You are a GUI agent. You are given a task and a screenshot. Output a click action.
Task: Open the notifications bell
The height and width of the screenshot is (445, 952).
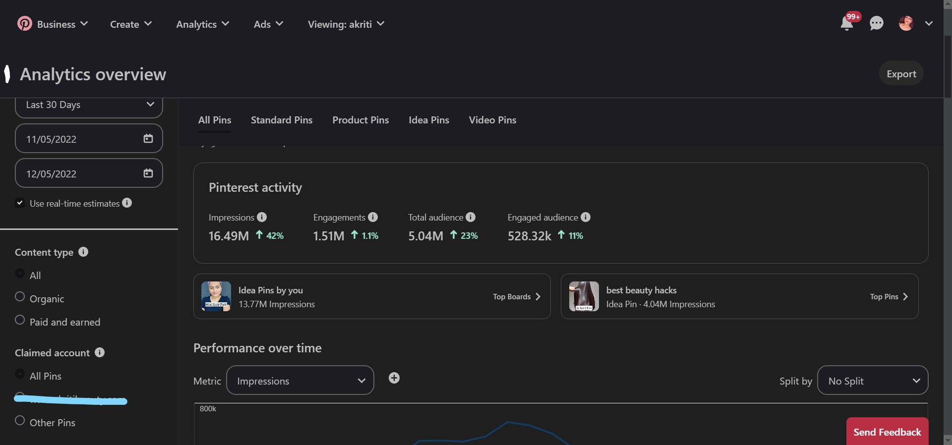pyautogui.click(x=847, y=24)
